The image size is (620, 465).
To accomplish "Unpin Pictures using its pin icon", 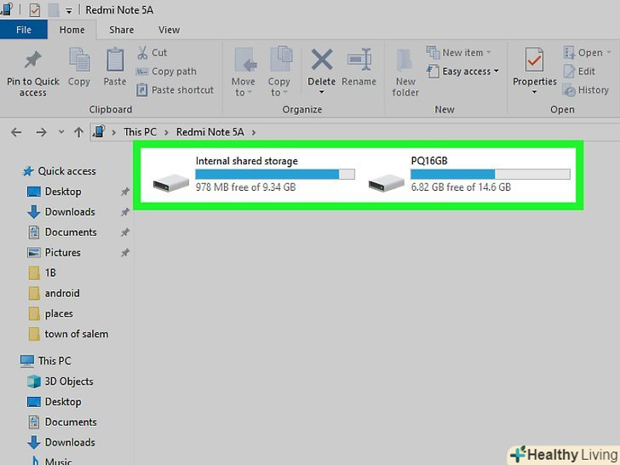I will tap(125, 253).
